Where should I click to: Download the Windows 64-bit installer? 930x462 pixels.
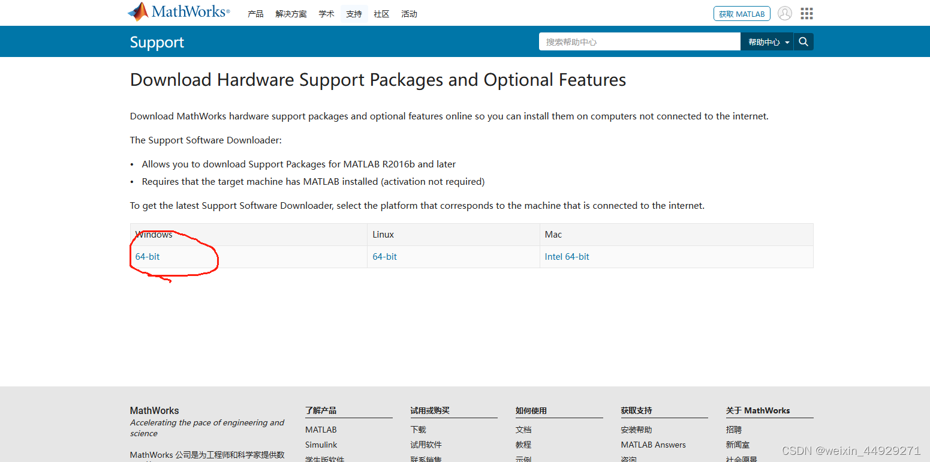(x=148, y=256)
